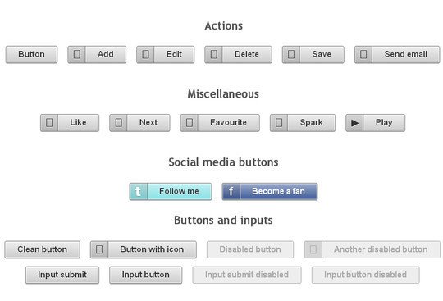Click the icon on Button with icon
This screenshot has height=301, width=443.
coord(99,249)
